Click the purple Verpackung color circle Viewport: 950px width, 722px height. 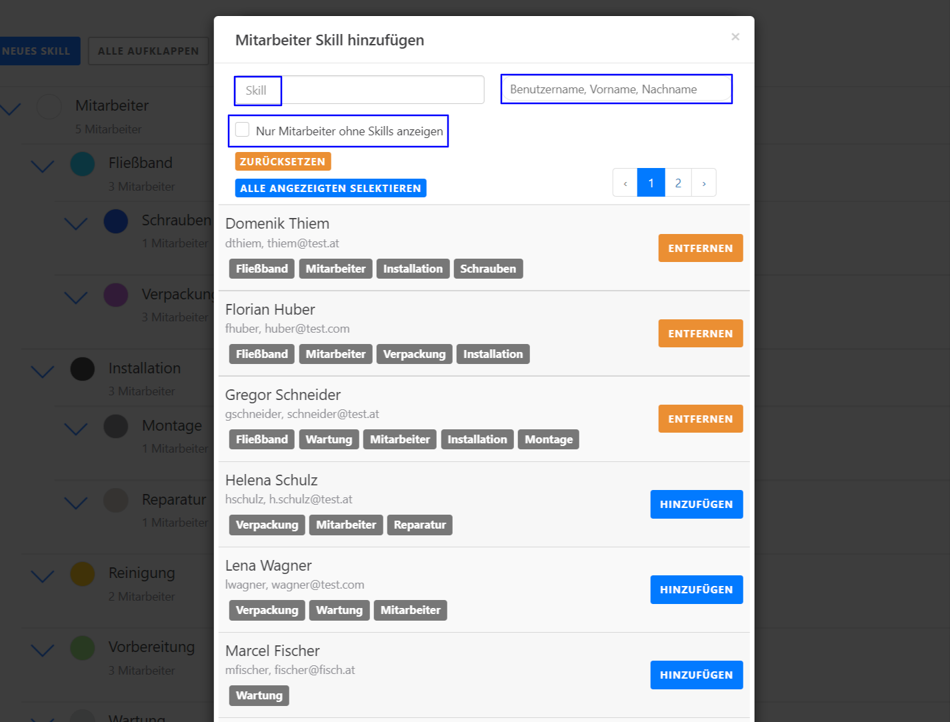(x=116, y=295)
